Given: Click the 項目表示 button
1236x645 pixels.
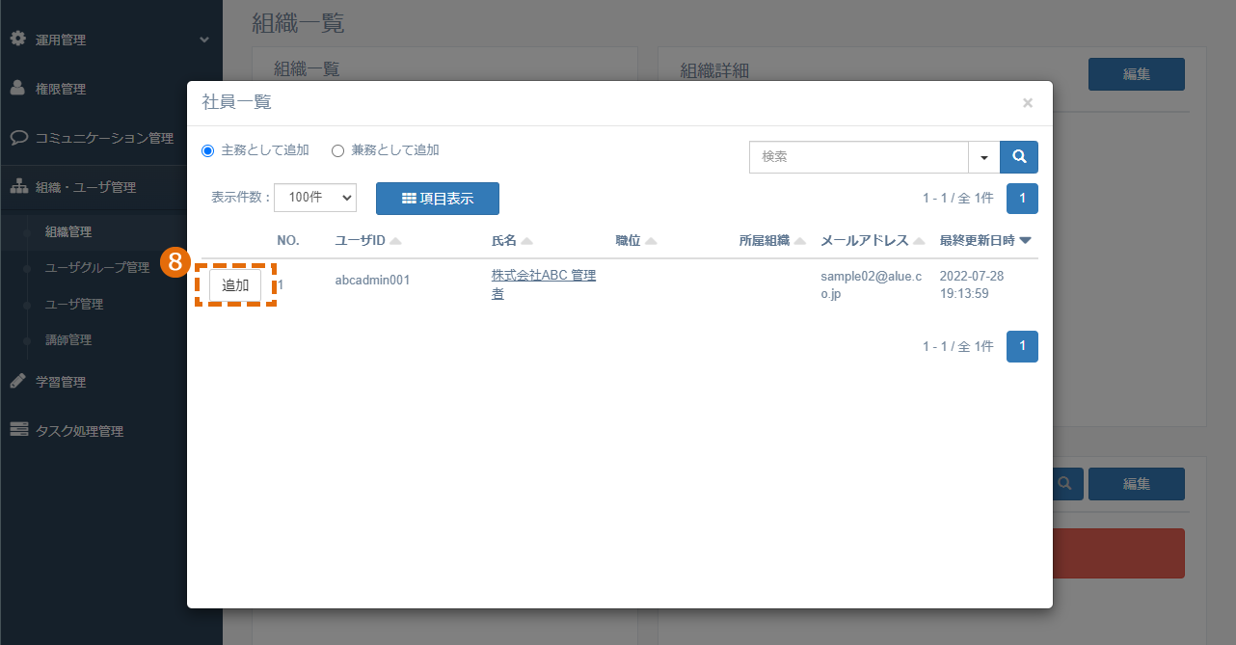Looking at the screenshot, I should [438, 198].
